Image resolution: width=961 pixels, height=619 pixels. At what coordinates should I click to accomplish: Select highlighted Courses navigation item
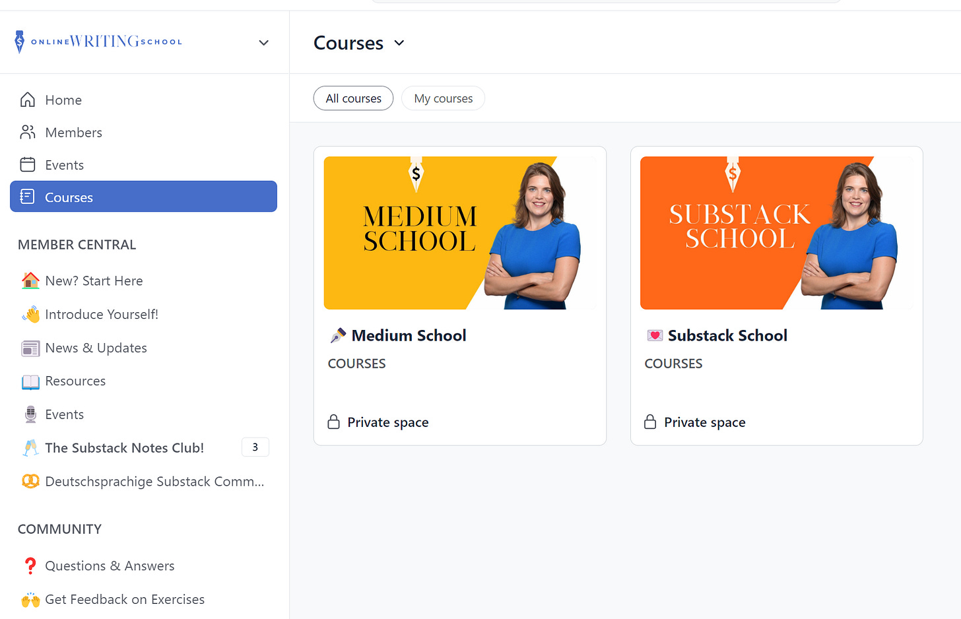tap(143, 197)
